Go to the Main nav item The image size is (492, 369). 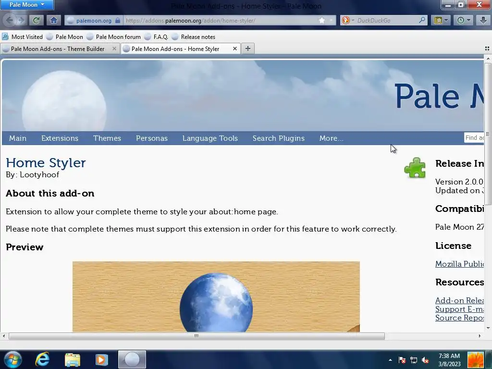pos(18,138)
